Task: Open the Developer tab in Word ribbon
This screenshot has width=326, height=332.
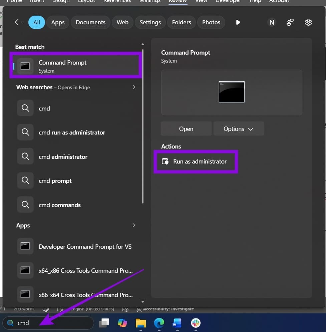Action: [228, 1]
